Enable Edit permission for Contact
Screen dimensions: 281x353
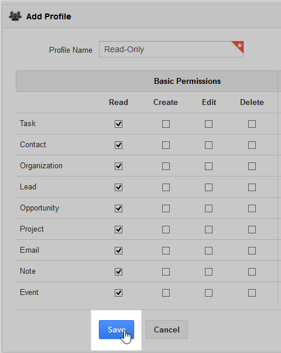pos(208,145)
